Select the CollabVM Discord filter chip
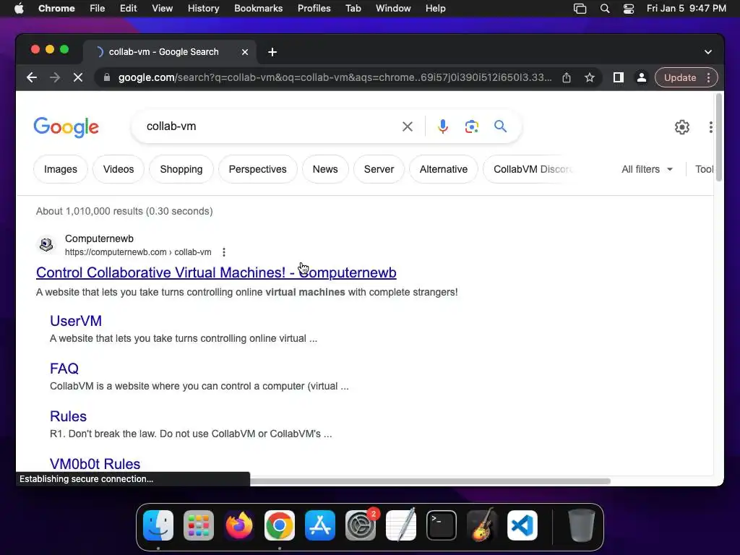Image resolution: width=740 pixels, height=555 pixels. pos(528,169)
